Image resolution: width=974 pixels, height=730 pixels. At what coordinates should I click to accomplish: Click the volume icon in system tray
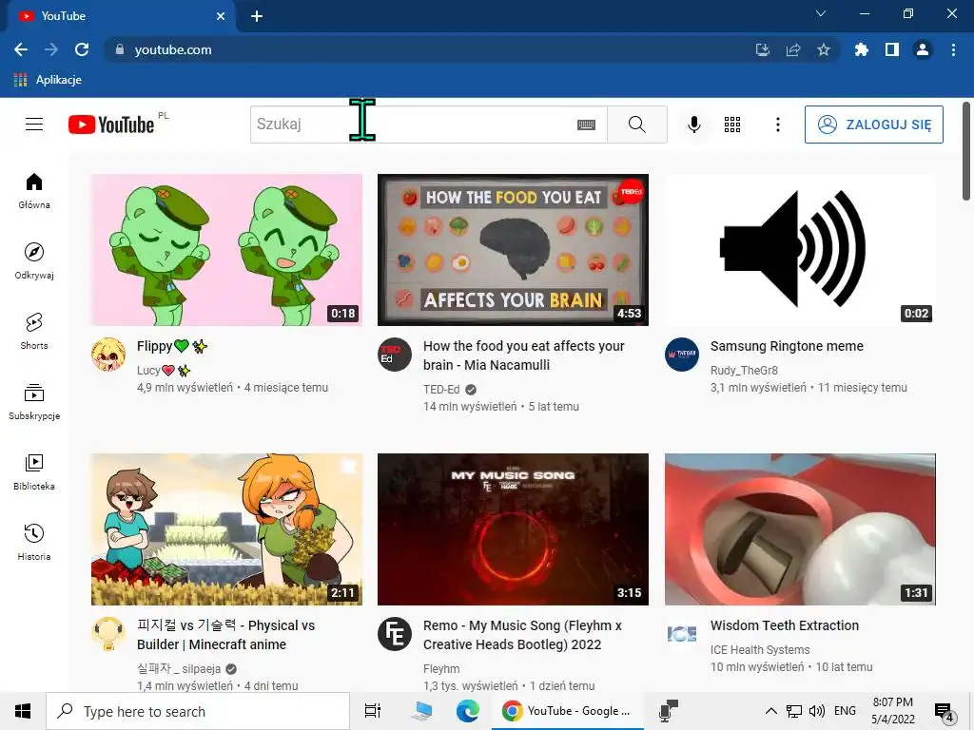(x=817, y=711)
